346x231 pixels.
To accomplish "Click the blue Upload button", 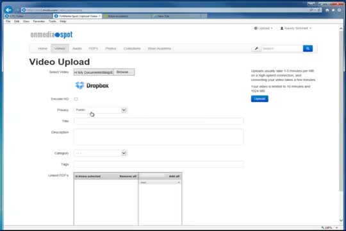I will (259, 99).
